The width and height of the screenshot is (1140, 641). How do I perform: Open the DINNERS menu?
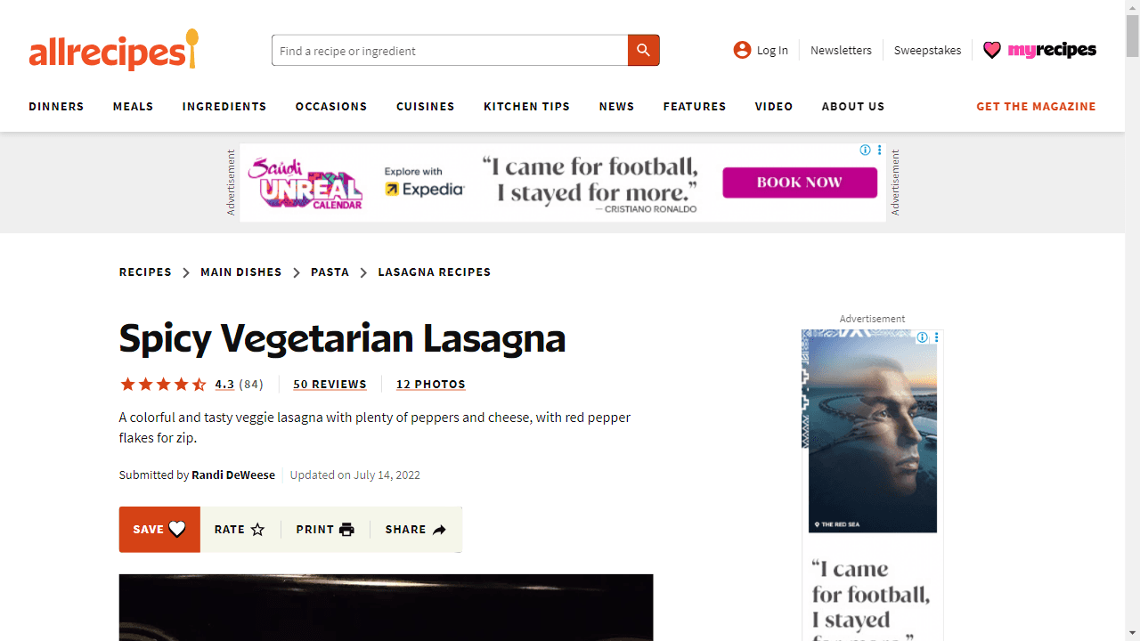click(x=56, y=106)
